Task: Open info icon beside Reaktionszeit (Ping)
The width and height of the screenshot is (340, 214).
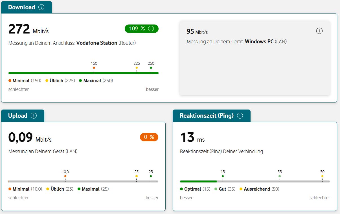Action: pos(240,116)
